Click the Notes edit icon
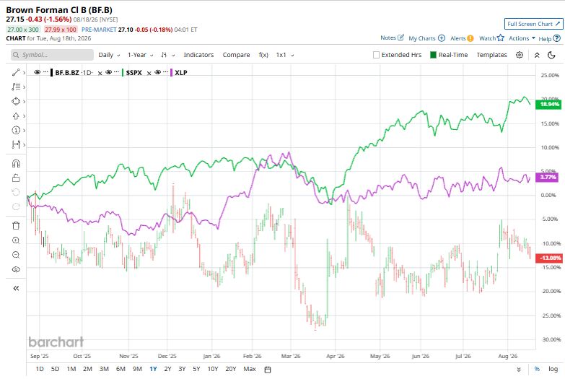The height and width of the screenshot is (379, 565). [x=400, y=38]
